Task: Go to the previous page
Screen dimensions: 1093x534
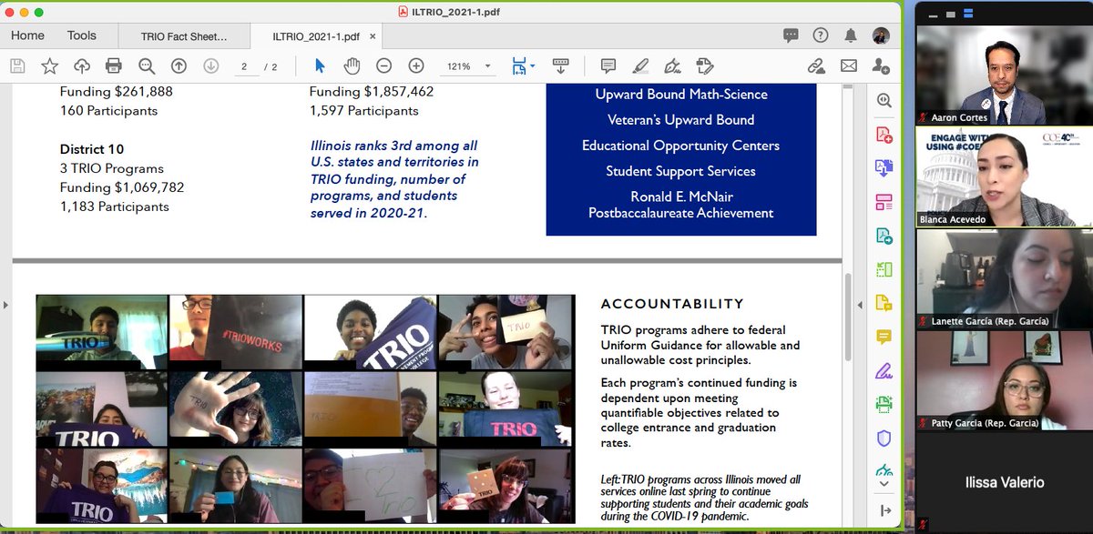Action: click(x=179, y=65)
